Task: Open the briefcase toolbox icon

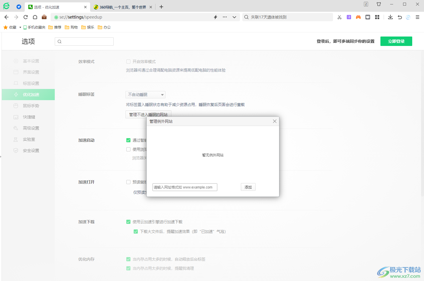Action: pyautogui.click(x=44, y=17)
